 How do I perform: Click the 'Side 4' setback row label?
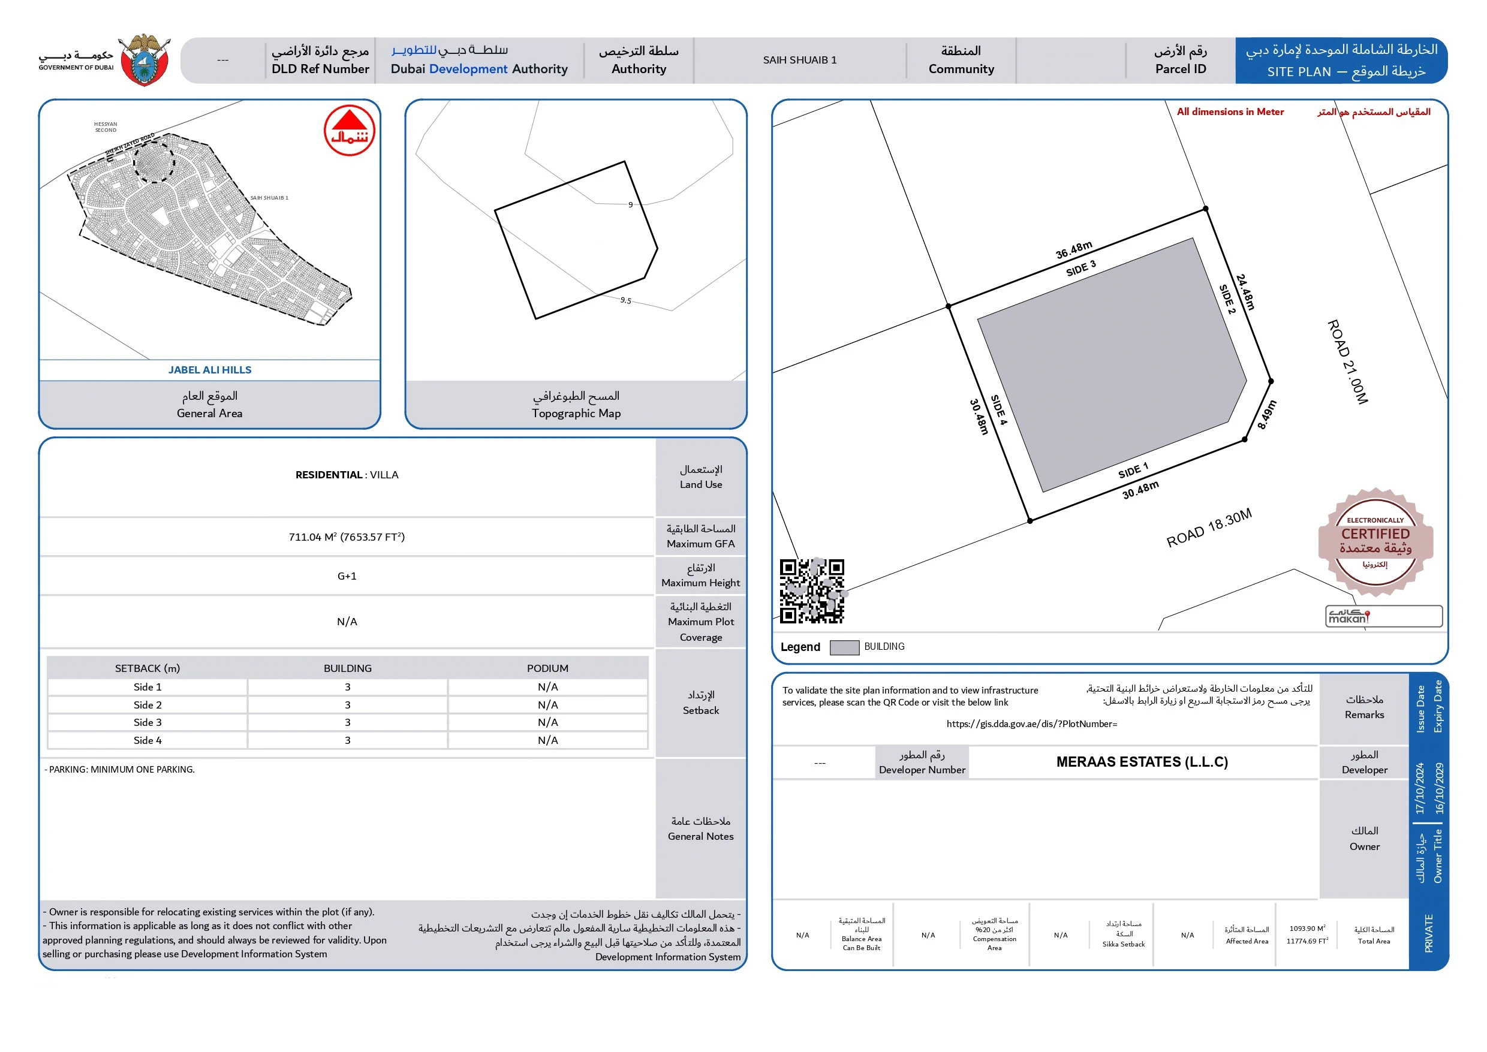click(x=147, y=740)
